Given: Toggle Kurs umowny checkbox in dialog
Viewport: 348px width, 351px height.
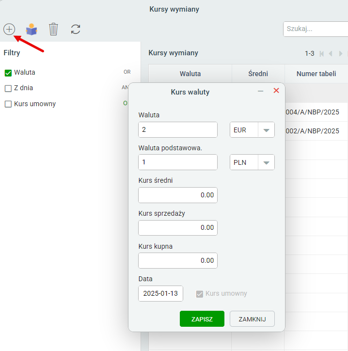Looking at the screenshot, I should pyautogui.click(x=199, y=294).
